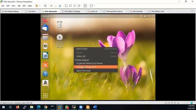196x110 pixels.
Task: Open the snapshot manager icon
Action: [x=60, y=6]
